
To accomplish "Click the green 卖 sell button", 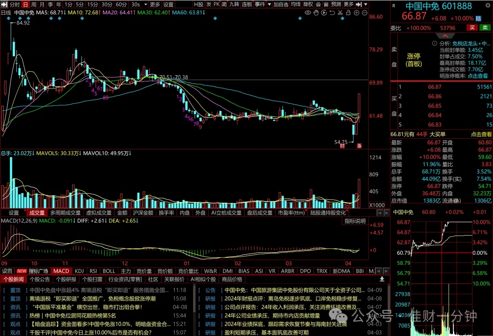I will (485, 28).
